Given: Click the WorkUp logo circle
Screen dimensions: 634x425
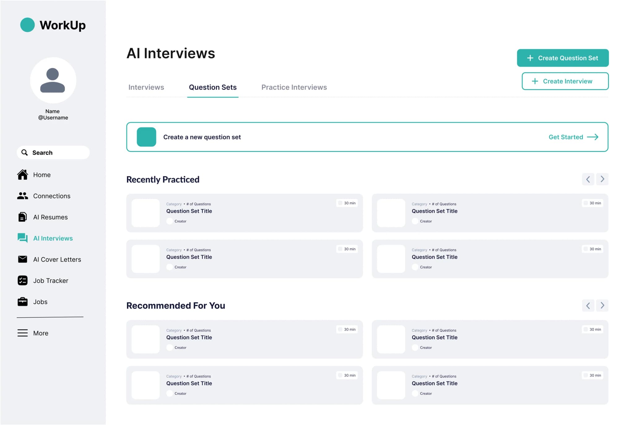Looking at the screenshot, I should (27, 25).
